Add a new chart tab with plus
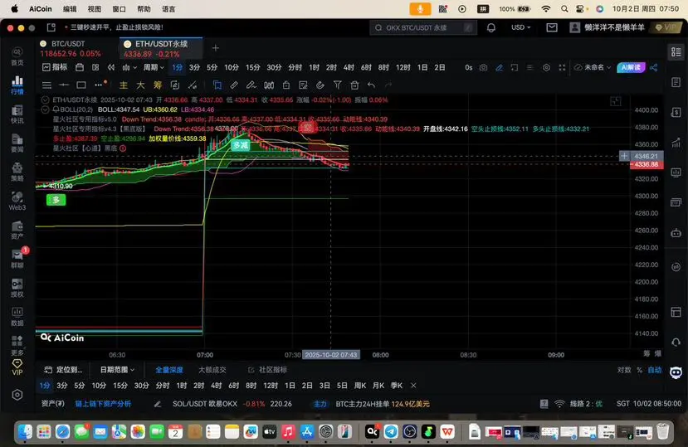 pos(216,48)
